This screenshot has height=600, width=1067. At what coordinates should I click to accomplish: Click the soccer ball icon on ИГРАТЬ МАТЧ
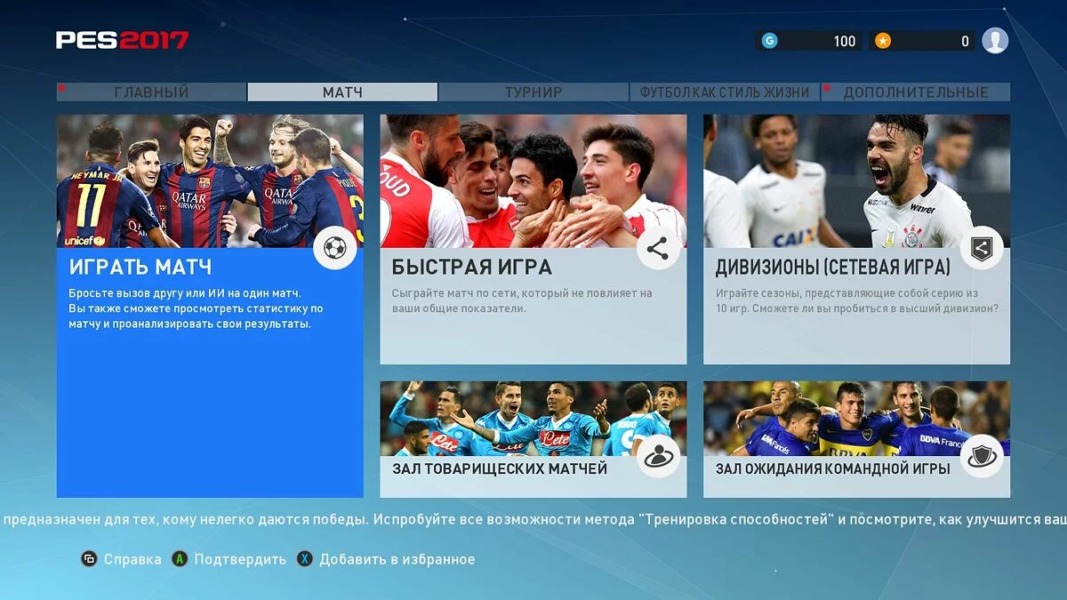coord(335,248)
